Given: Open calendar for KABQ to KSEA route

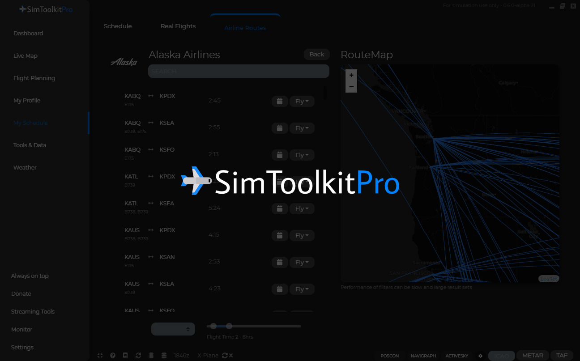Looking at the screenshot, I should tap(280, 128).
